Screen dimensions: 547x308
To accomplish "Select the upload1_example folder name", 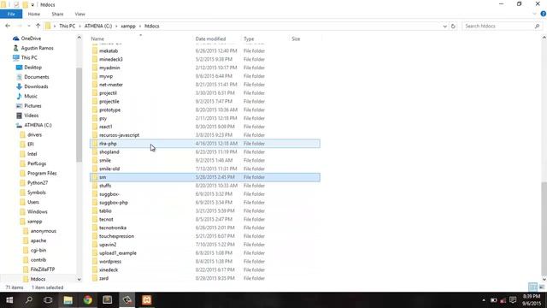I will click(x=118, y=253).
